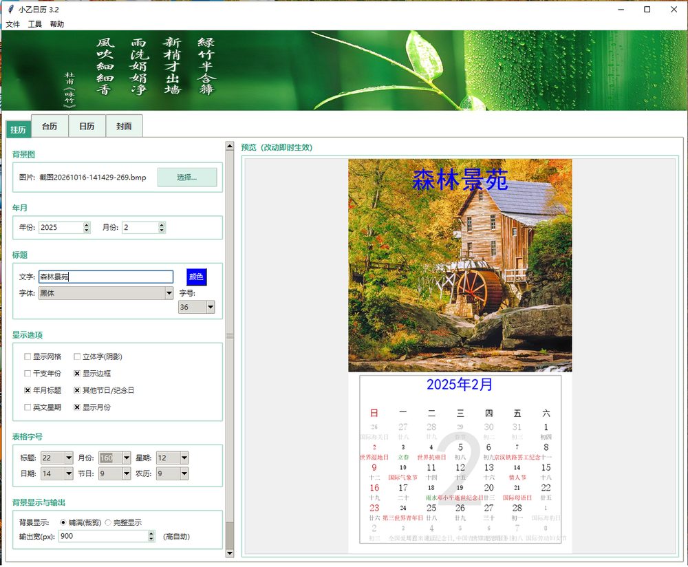Click the 显示选项 section label
This screenshot has width=688, height=567.
[28, 335]
